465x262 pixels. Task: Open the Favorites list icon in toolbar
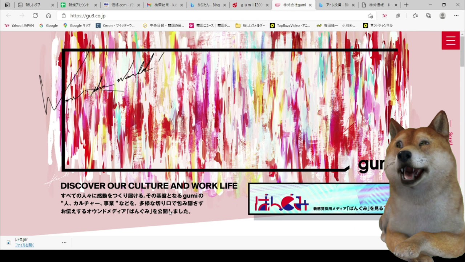415,16
